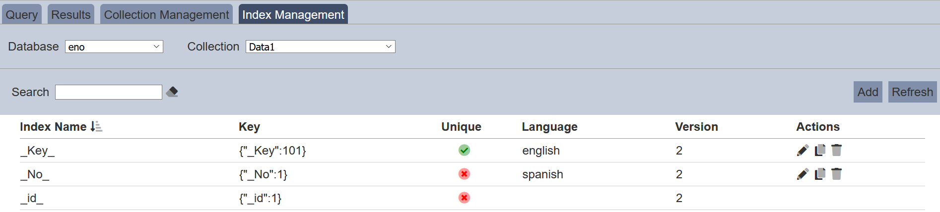Edit the _Key_ index using the pencil icon
This screenshot has height=212, width=940.
point(803,150)
